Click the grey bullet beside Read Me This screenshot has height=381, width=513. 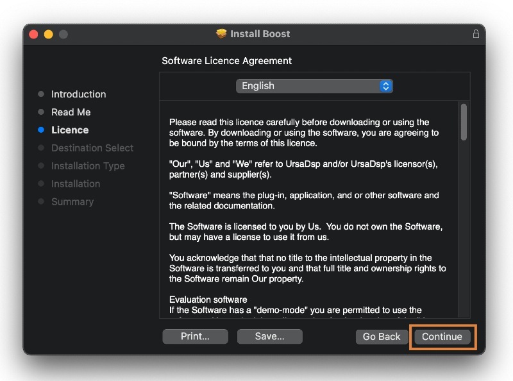pos(41,112)
